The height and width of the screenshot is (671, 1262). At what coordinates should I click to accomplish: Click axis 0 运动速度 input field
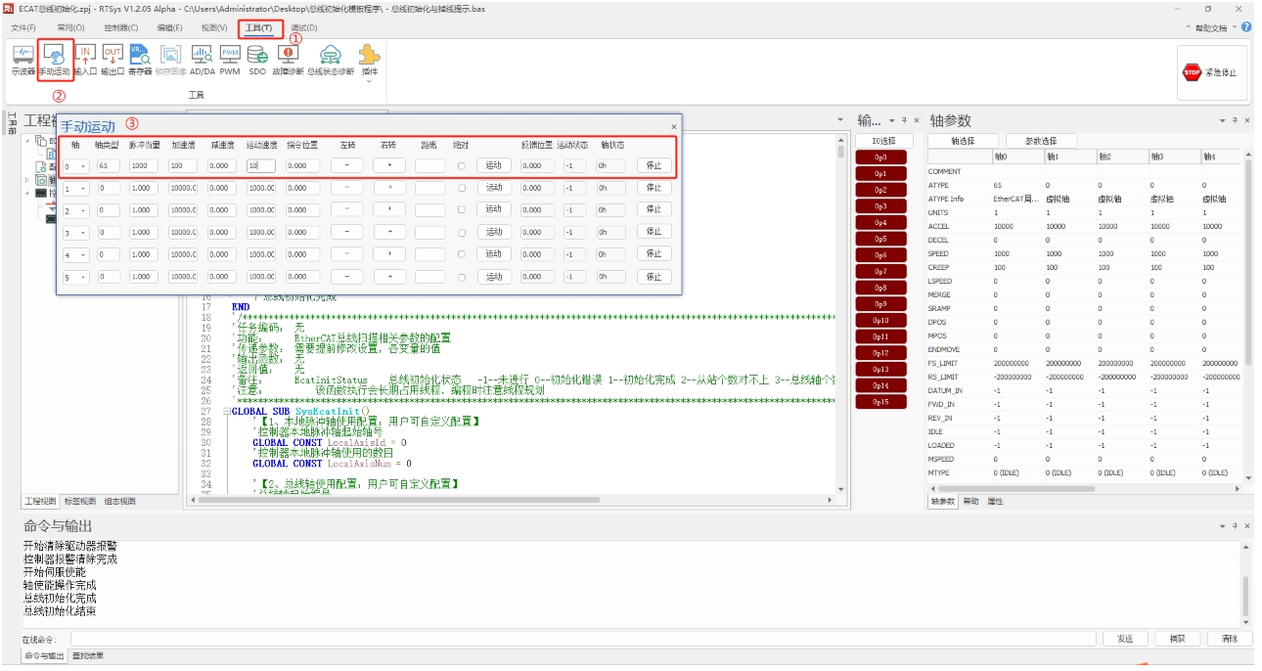(260, 166)
